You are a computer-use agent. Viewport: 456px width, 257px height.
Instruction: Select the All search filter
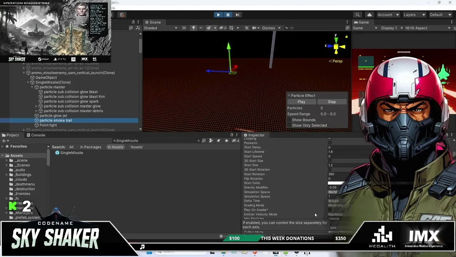(71, 147)
